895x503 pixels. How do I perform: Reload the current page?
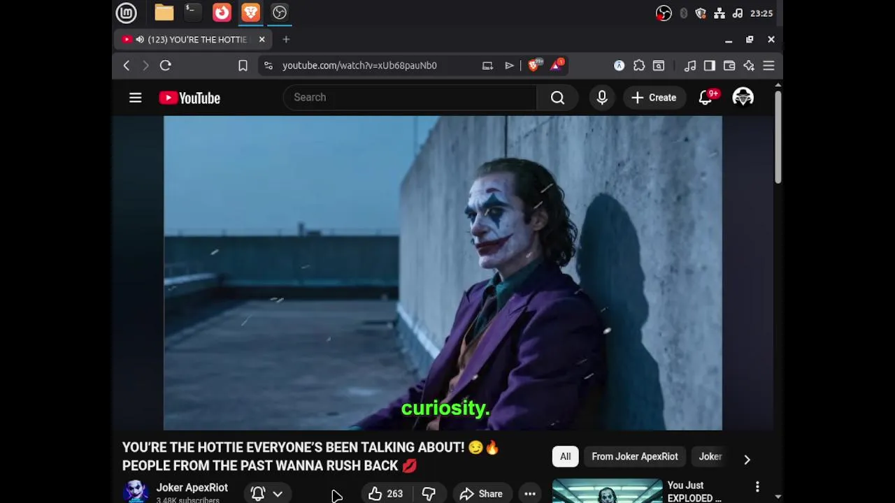[x=166, y=66]
